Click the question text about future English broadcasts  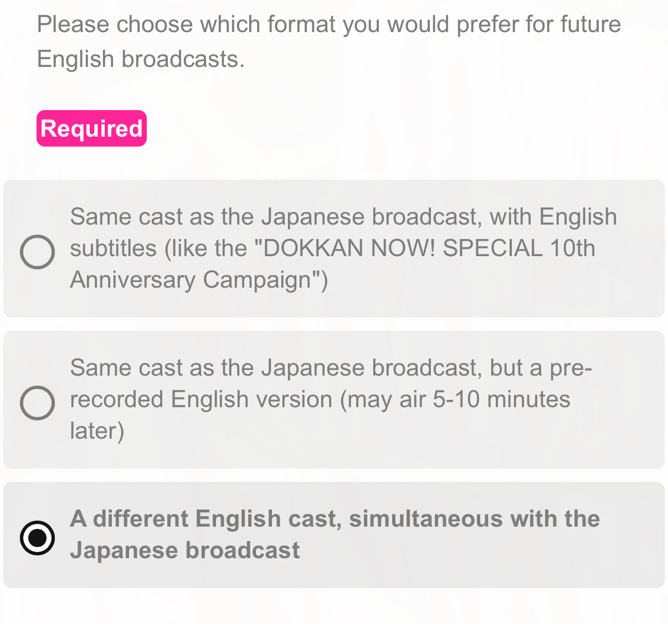pyautogui.click(x=328, y=41)
